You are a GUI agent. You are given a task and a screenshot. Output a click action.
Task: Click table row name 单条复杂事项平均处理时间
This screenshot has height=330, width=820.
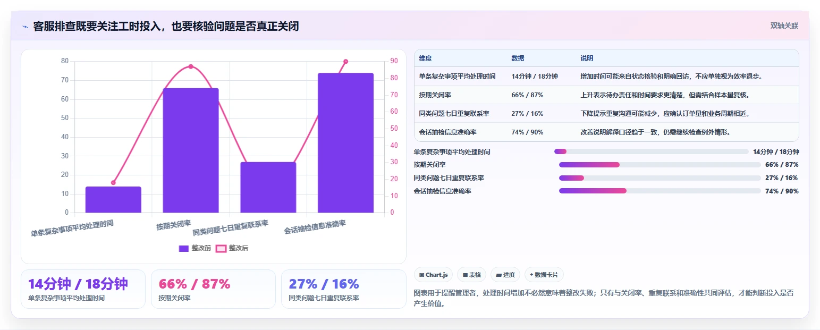click(x=457, y=77)
